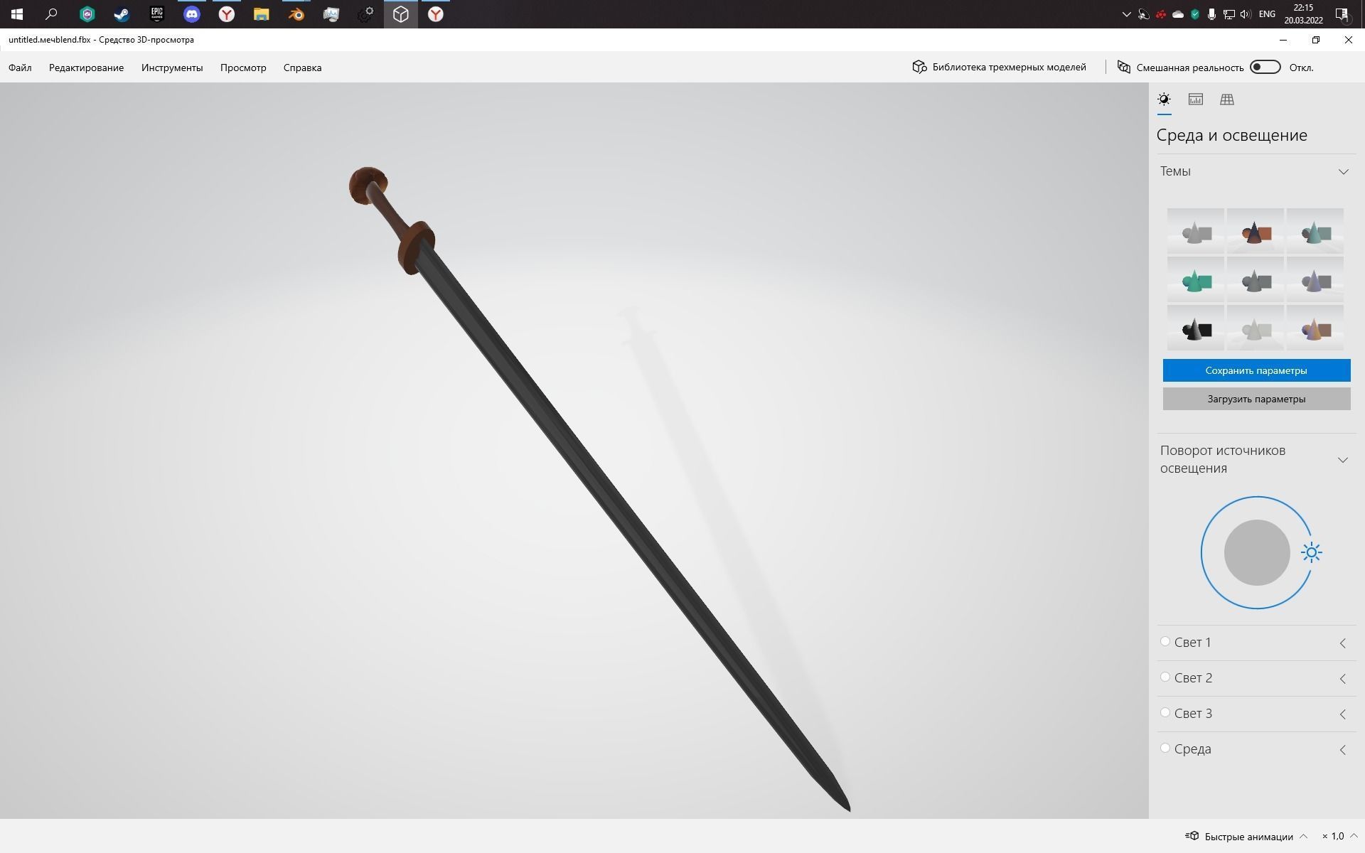This screenshot has width=1365, height=853.
Task: Select the bright green theme thumbnail
Action: (1195, 279)
